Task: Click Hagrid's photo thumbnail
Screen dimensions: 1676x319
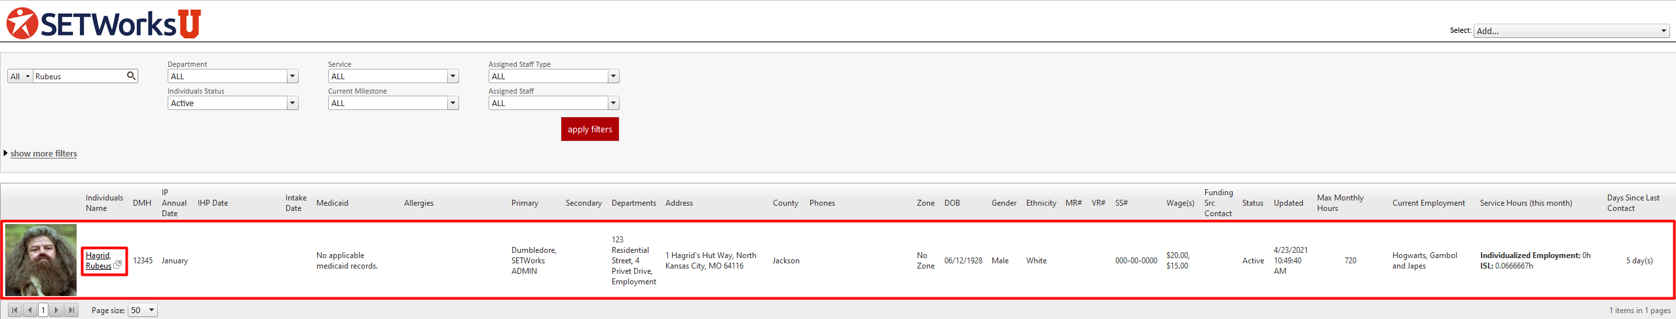Action: (x=41, y=260)
